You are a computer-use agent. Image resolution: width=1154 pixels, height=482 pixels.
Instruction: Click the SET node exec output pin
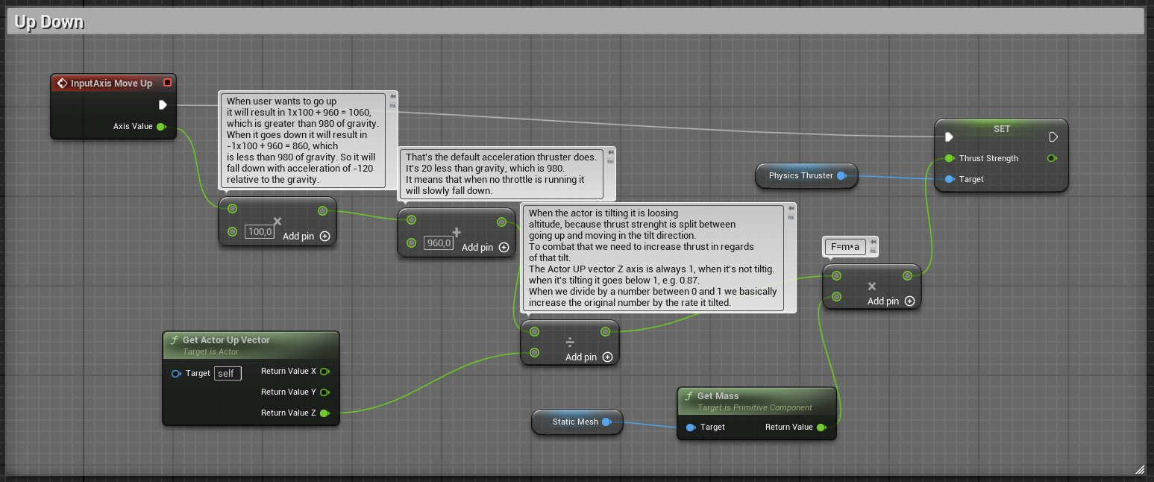coord(1053,137)
